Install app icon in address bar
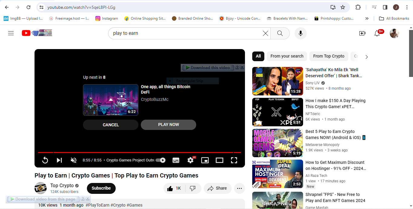Screen dimensions: 413x209 333,7
